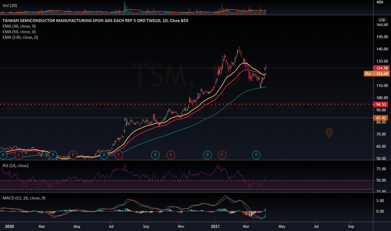
Task: Click the 83.42 horizontal line price label
Action: click(x=381, y=118)
